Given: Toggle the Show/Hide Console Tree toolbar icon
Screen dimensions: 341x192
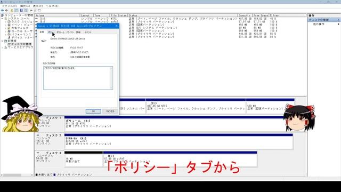Looking at the screenshot, I should pos(17,11).
